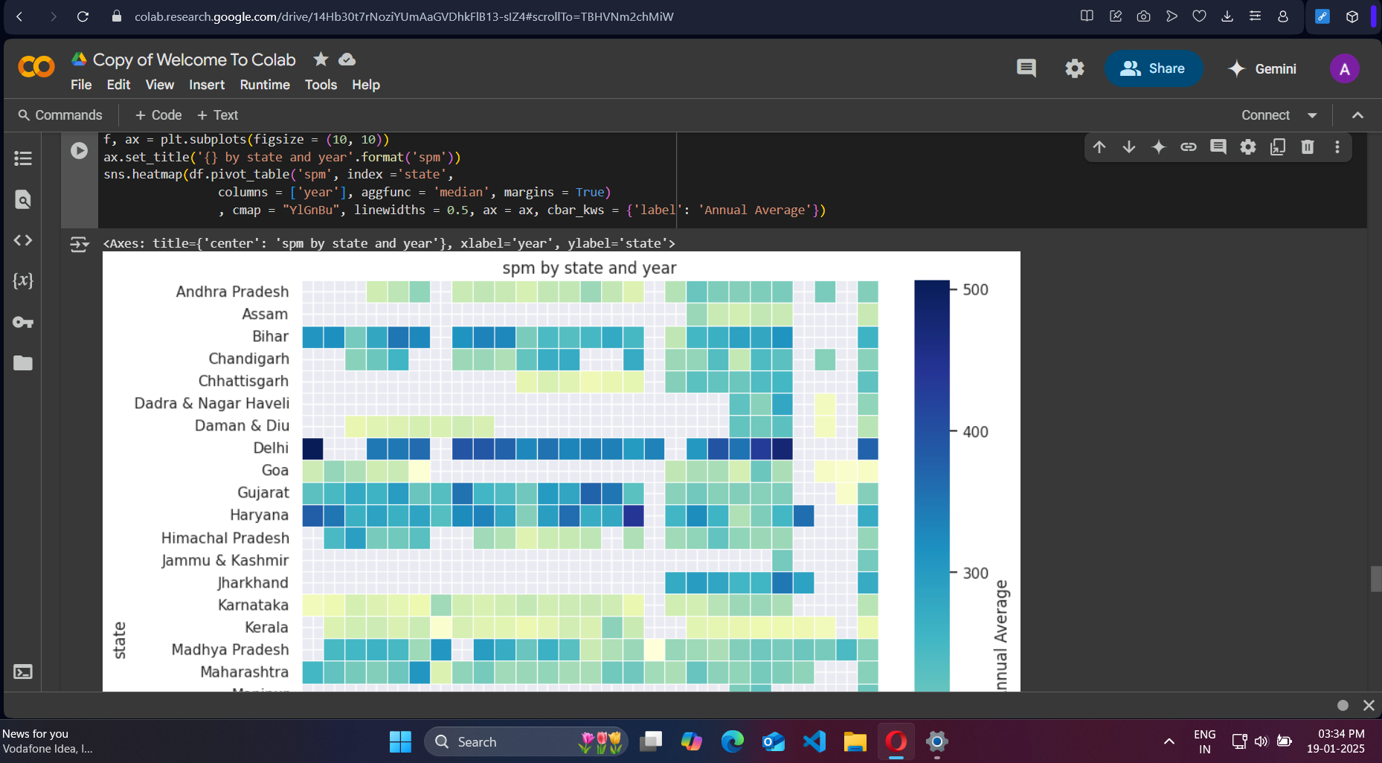
Task: Open Visual Studio Code from taskbar
Action: pyautogui.click(x=814, y=741)
